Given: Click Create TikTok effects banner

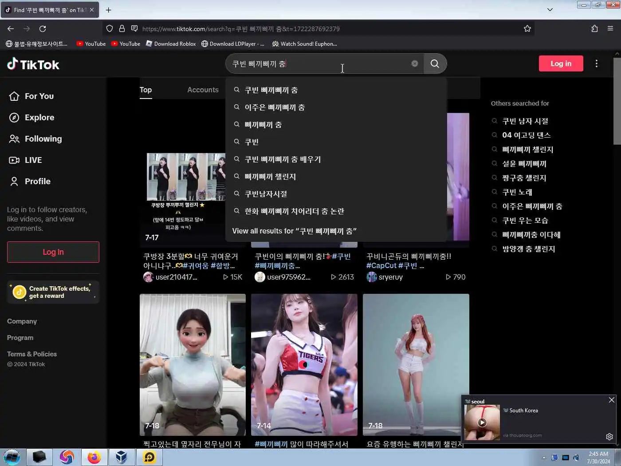Looking at the screenshot, I should pyautogui.click(x=53, y=292).
